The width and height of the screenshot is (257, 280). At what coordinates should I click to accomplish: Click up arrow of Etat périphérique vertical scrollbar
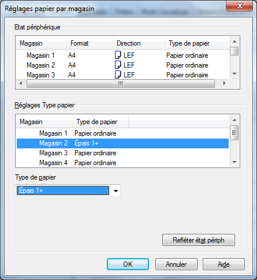point(234,42)
